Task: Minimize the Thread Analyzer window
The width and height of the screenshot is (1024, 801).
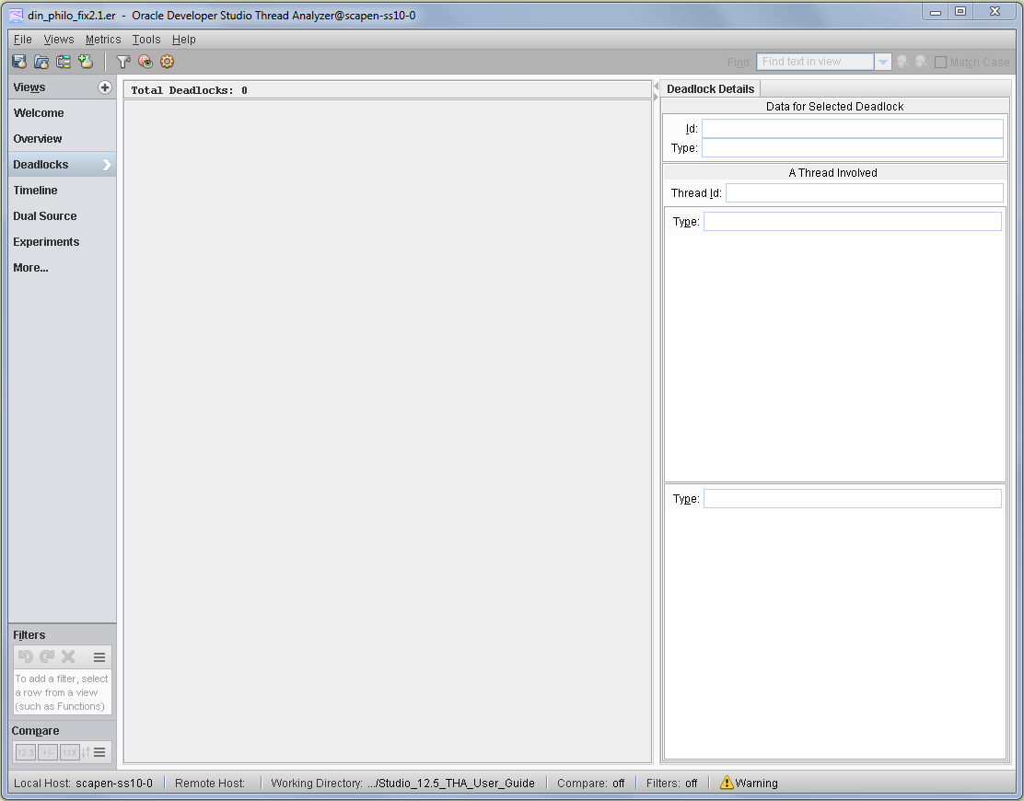Action: click(x=936, y=11)
